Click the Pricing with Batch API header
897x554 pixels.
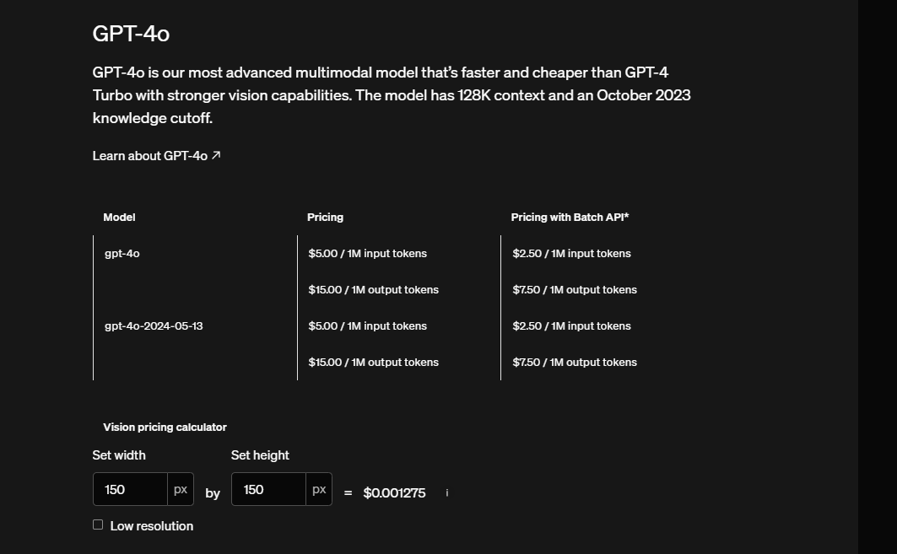point(569,217)
